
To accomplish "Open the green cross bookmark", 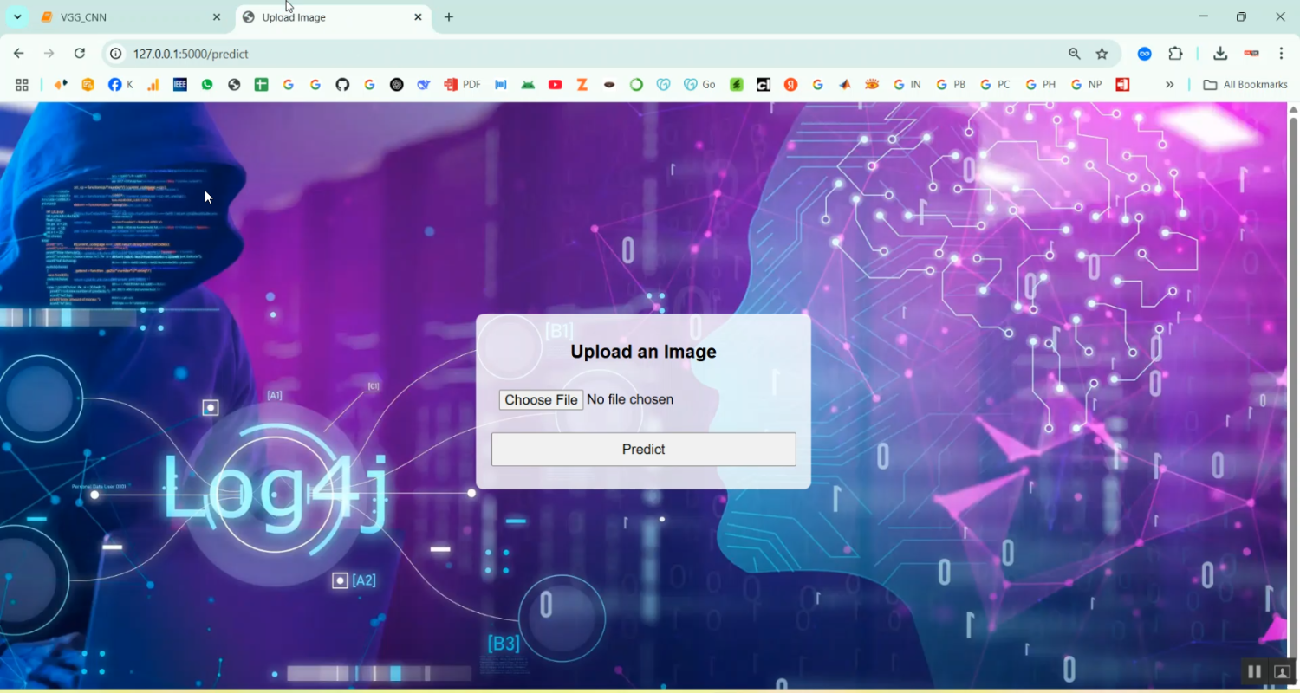I will [x=261, y=85].
